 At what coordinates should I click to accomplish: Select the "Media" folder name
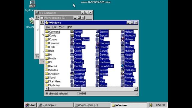click(52, 58)
